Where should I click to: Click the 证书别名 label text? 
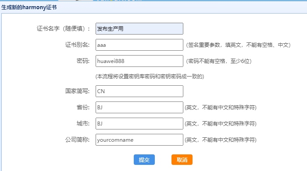click(77, 45)
